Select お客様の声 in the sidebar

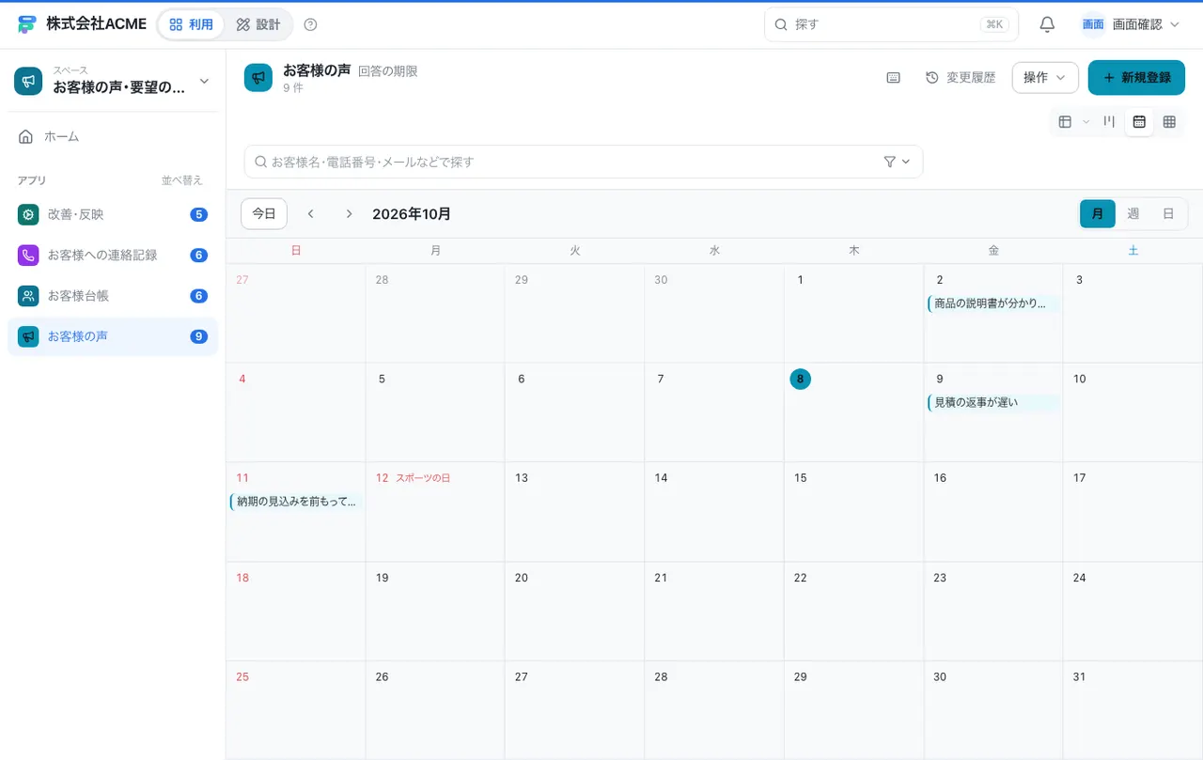point(113,336)
